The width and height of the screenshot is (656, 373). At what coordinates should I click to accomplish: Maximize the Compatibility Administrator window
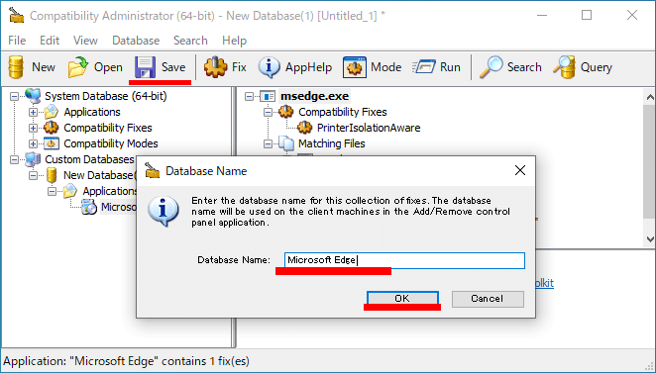pos(587,16)
